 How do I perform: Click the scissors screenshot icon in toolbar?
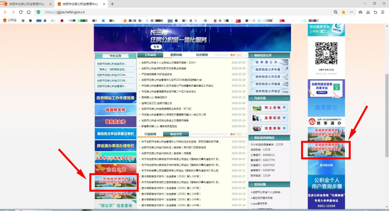368,12
